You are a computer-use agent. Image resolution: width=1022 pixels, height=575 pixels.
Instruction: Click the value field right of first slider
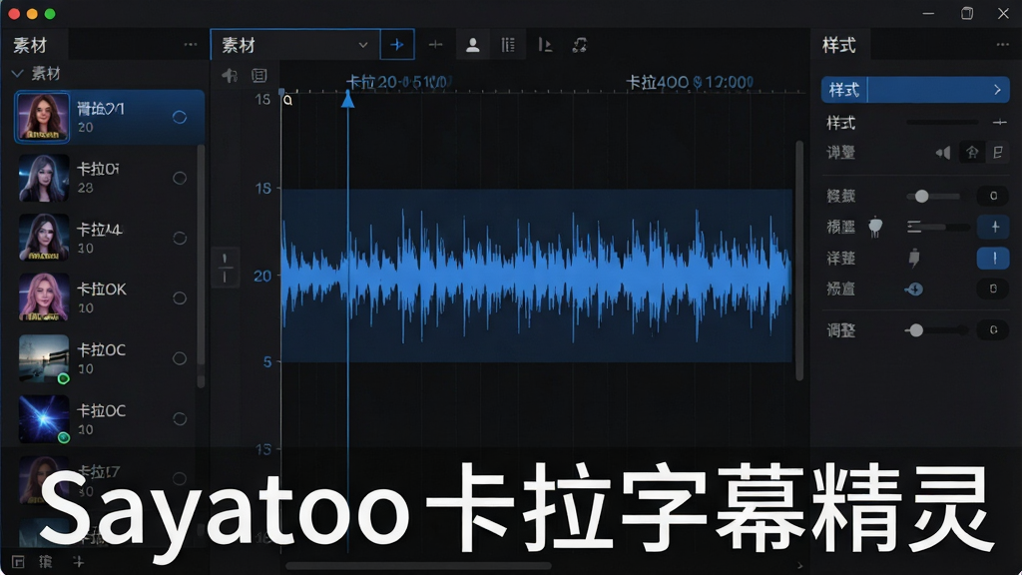point(993,196)
